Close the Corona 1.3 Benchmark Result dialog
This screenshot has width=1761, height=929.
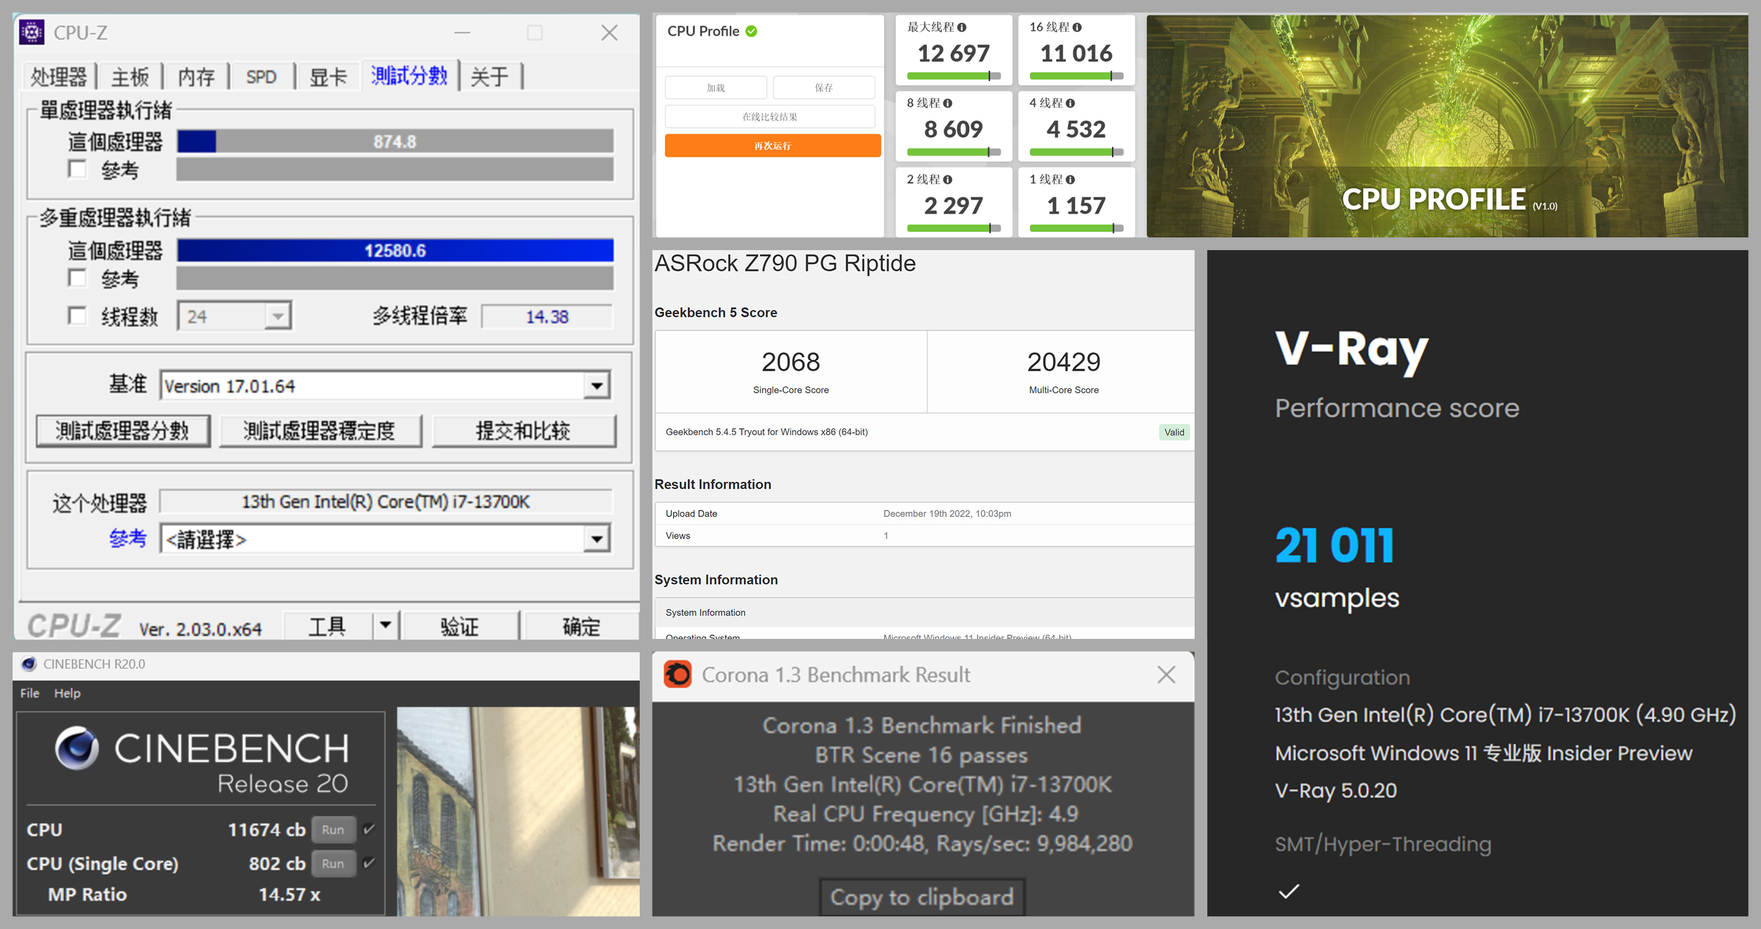[1166, 675]
